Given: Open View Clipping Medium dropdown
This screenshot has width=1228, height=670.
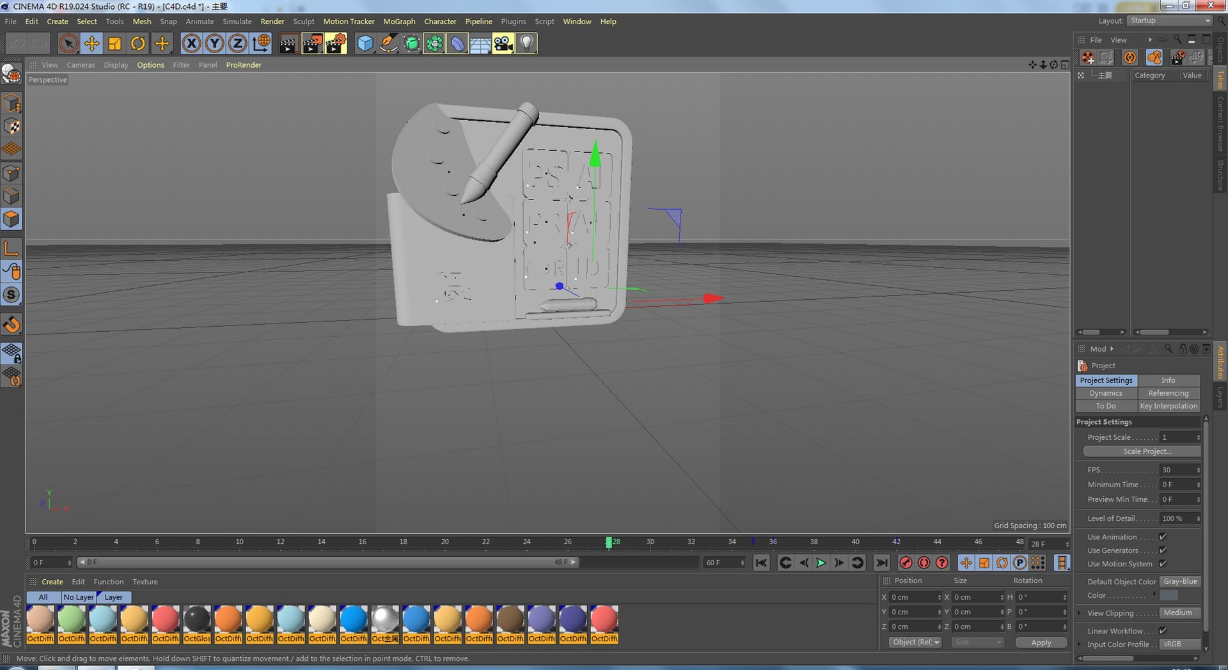Looking at the screenshot, I should coord(1180,612).
